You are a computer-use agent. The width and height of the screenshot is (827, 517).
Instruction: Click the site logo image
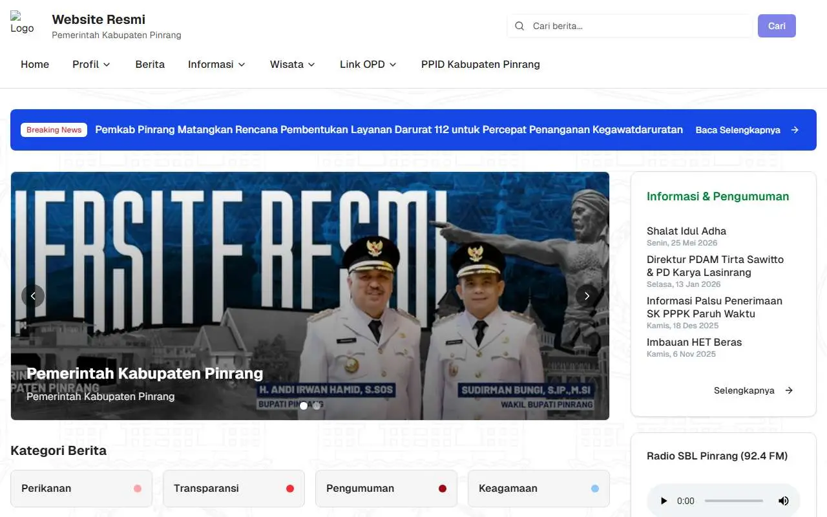(x=22, y=23)
